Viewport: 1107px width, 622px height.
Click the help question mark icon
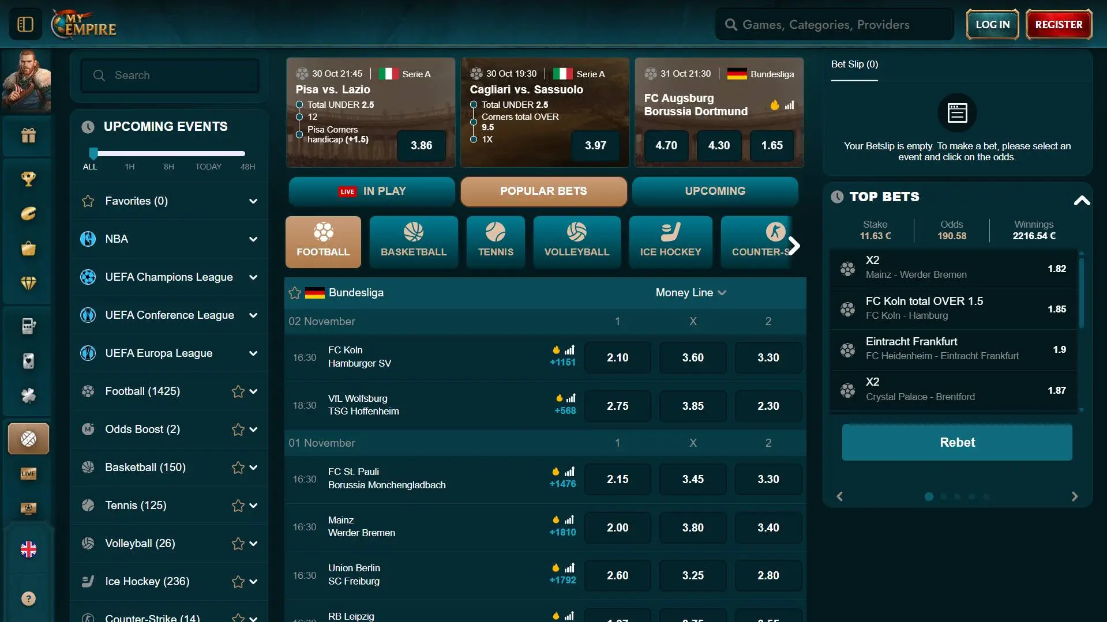(x=27, y=599)
